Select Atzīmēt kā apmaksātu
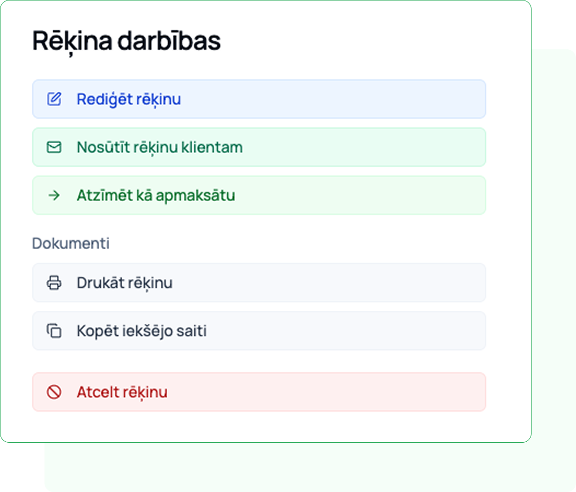Screen dimensions: 576x492 [x=259, y=195]
